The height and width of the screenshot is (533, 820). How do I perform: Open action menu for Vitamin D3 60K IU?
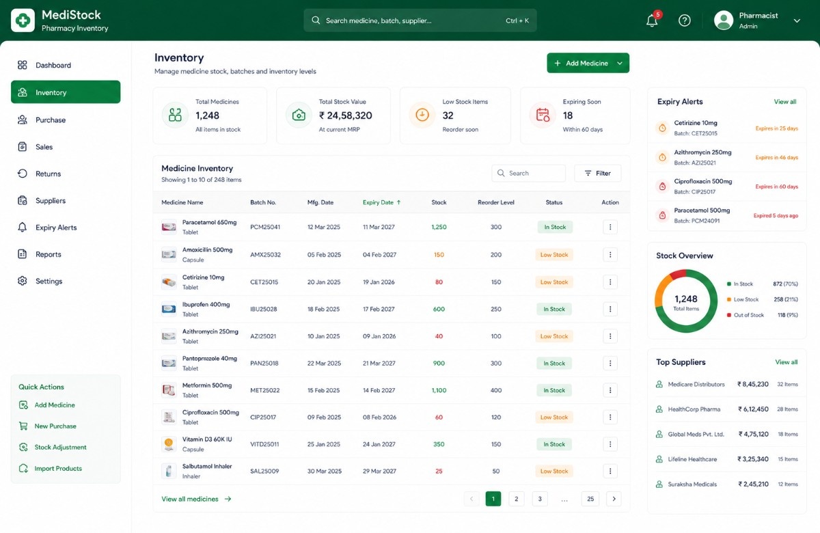[x=610, y=444]
